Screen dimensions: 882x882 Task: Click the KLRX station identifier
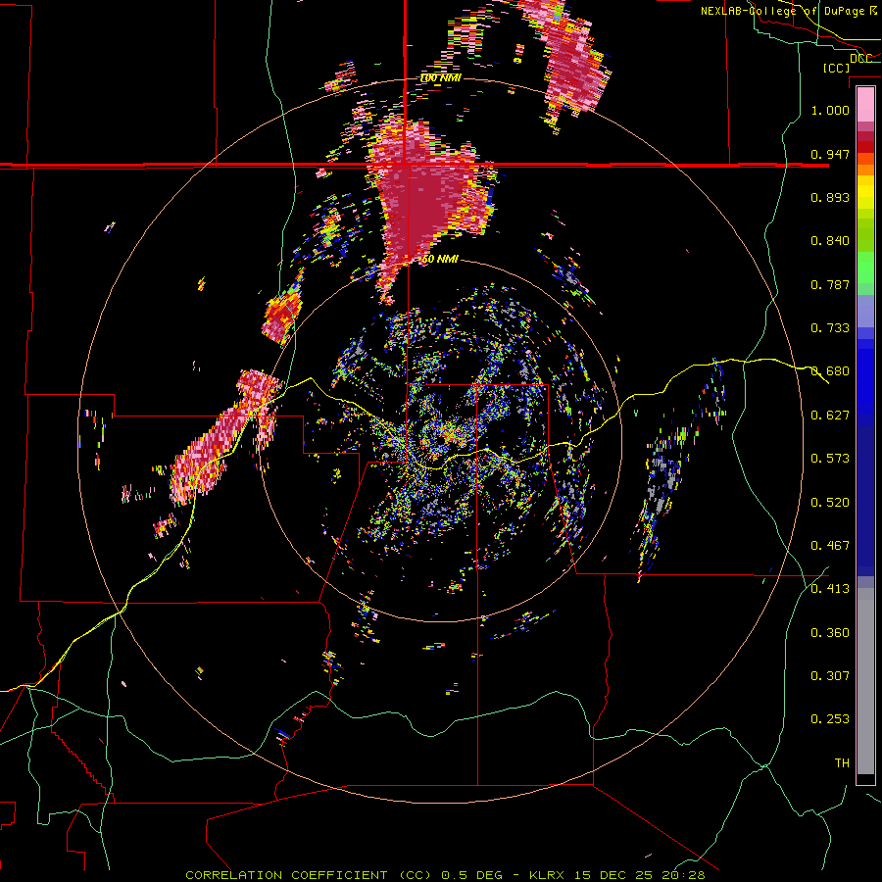[549, 875]
